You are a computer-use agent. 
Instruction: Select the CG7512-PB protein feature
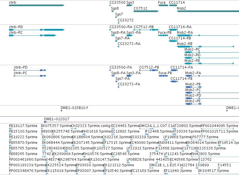[149, 70]
